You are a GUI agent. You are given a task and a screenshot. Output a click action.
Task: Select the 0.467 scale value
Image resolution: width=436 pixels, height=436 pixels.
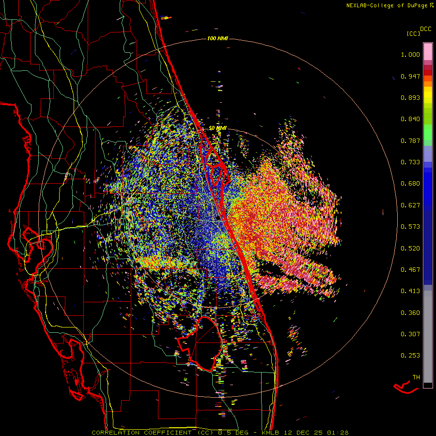[410, 270]
